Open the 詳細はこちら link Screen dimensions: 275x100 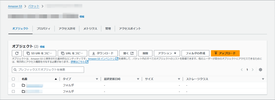click(x=79, y=62)
